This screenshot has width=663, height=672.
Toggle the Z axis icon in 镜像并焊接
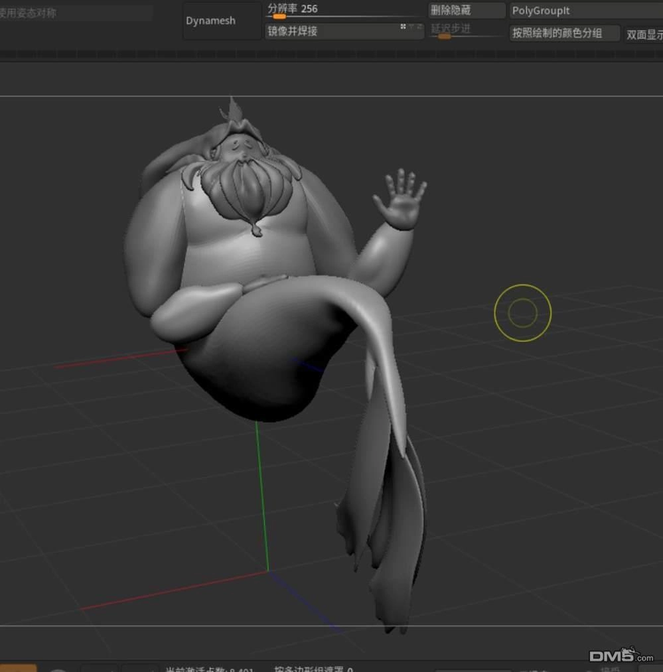(420, 27)
